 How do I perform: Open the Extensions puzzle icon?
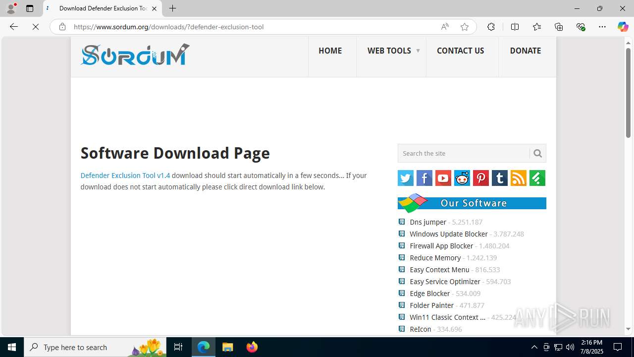pos(491,27)
